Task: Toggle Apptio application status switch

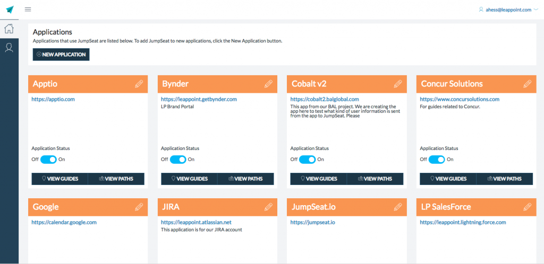Action: 48,160
